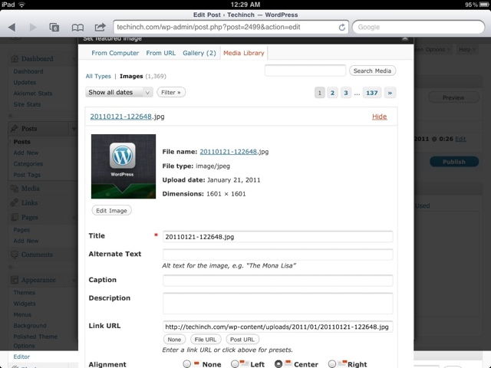This screenshot has width=491, height=368.
Task: Open the Screen Options dropdown tab
Action: 433,49
